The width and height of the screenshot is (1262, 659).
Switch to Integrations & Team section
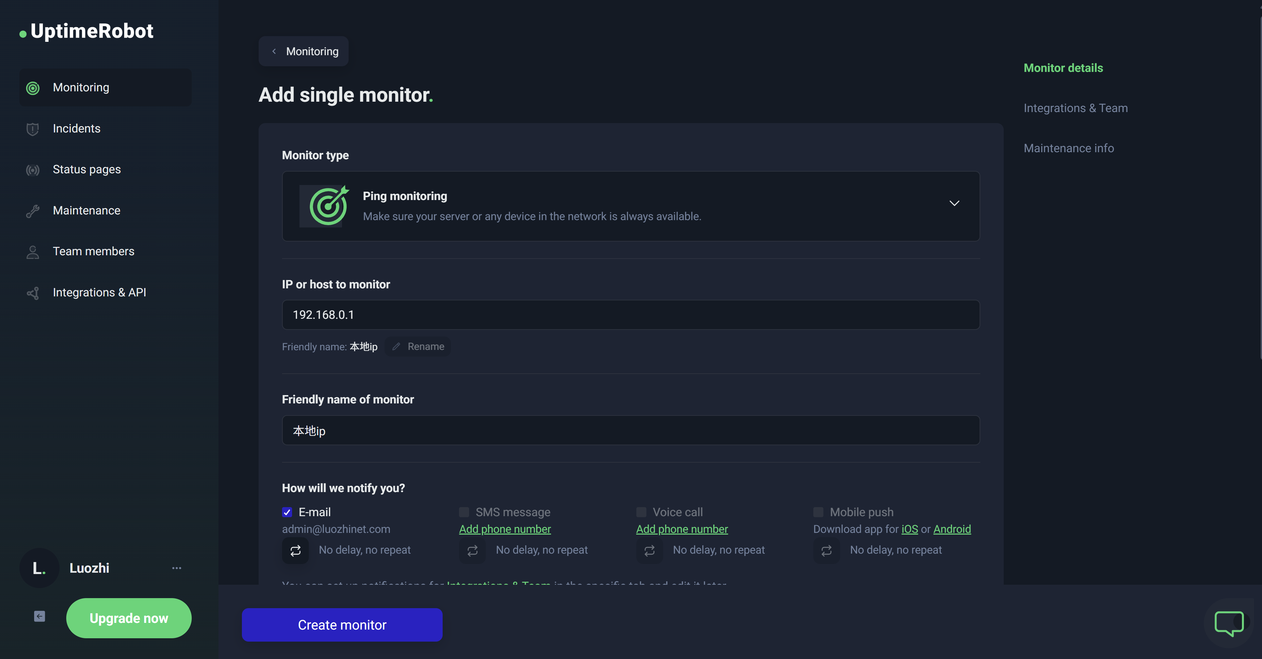(x=1075, y=108)
